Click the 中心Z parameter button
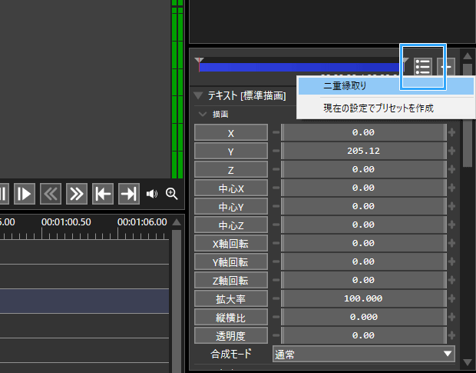The image size is (476, 373). click(x=231, y=225)
